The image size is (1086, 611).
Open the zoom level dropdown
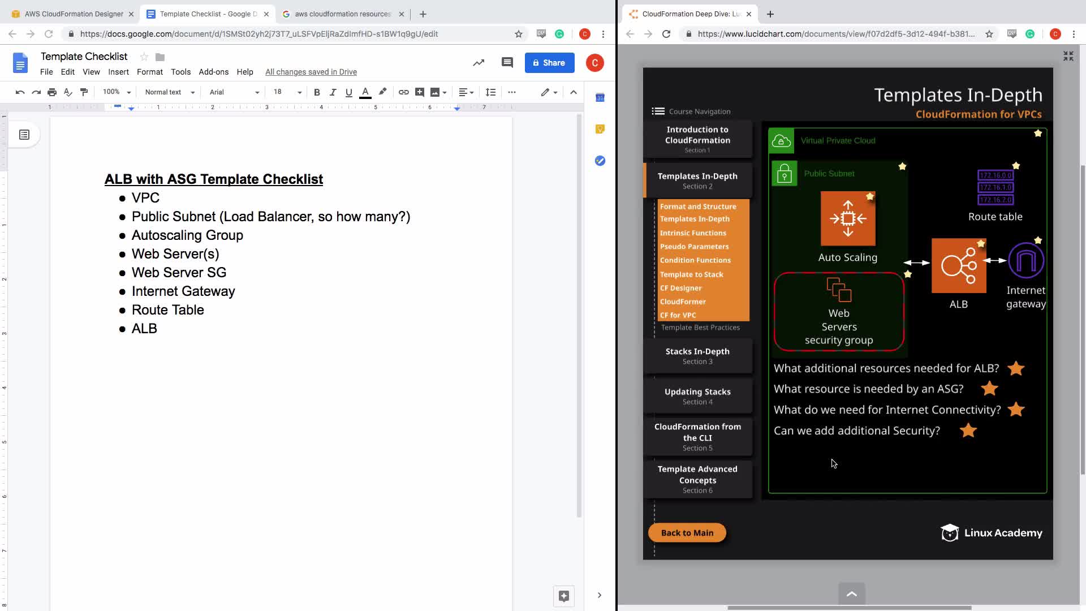(117, 92)
